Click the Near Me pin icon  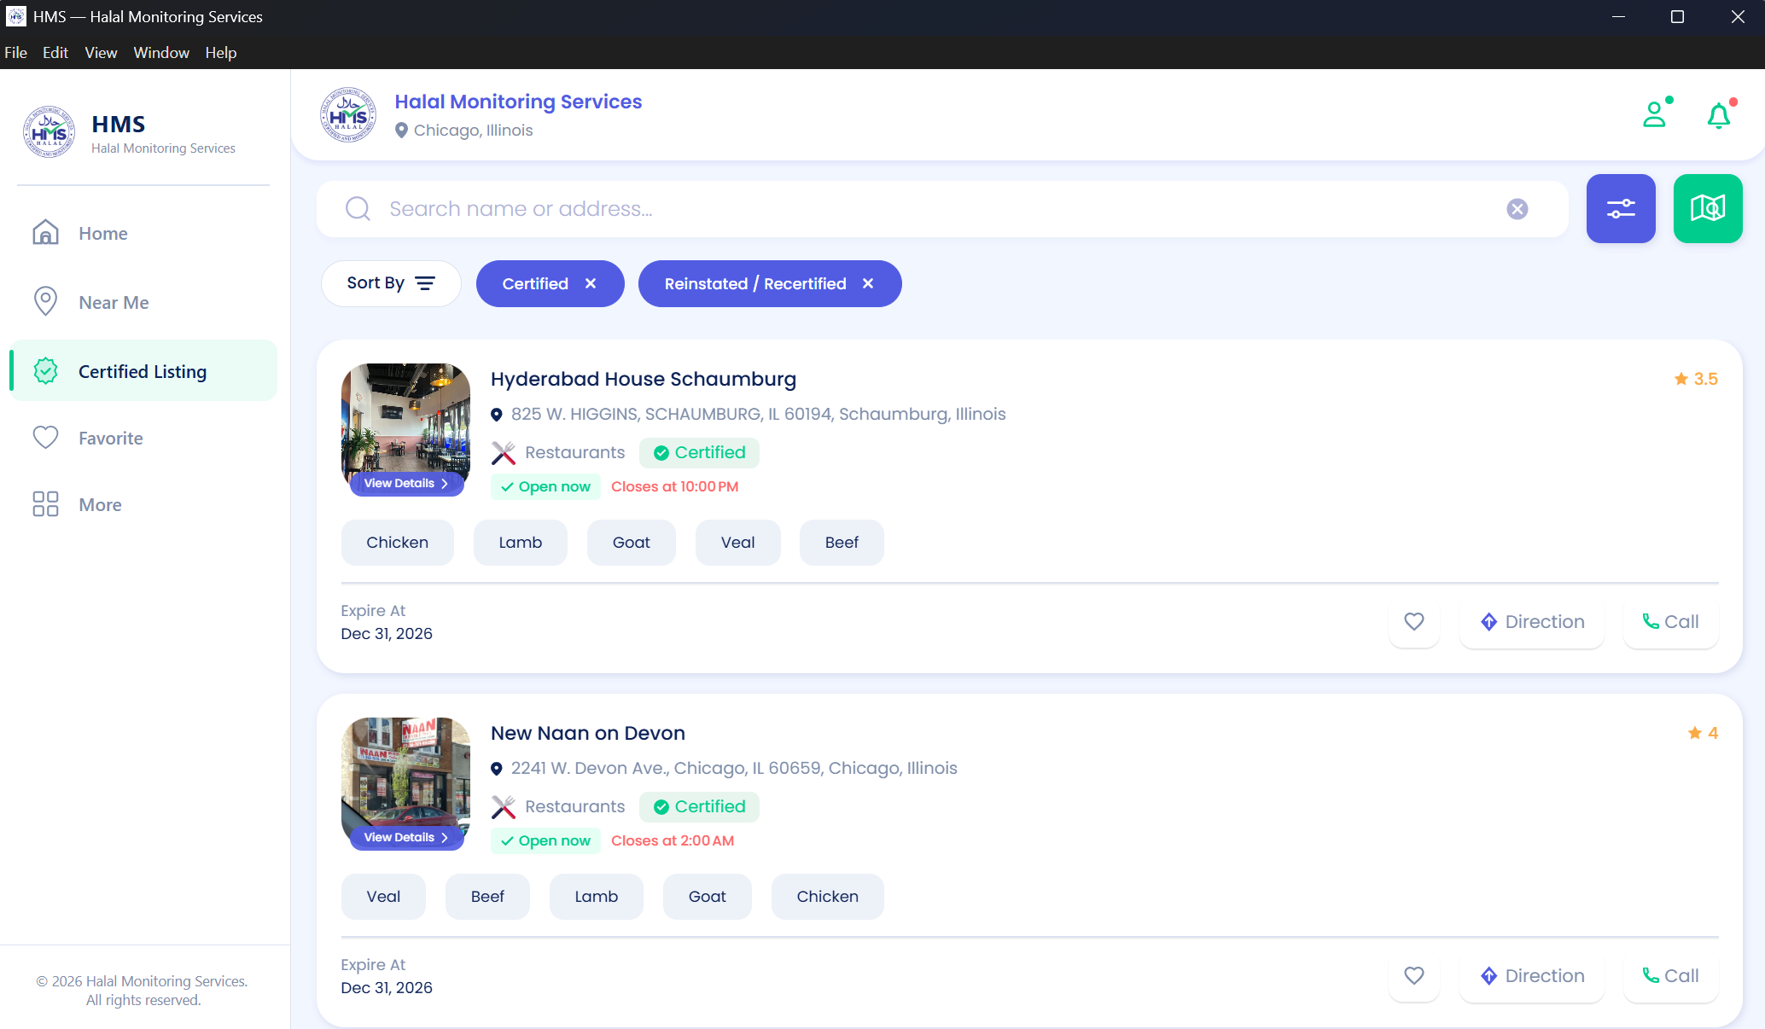coord(45,302)
